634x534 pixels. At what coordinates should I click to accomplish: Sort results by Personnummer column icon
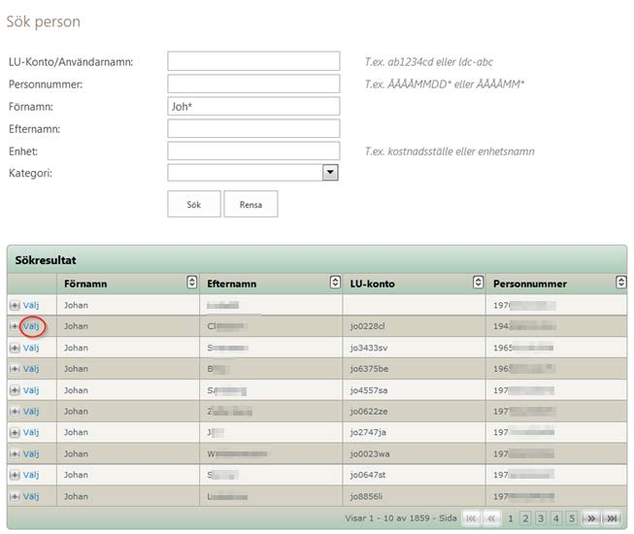(620, 282)
